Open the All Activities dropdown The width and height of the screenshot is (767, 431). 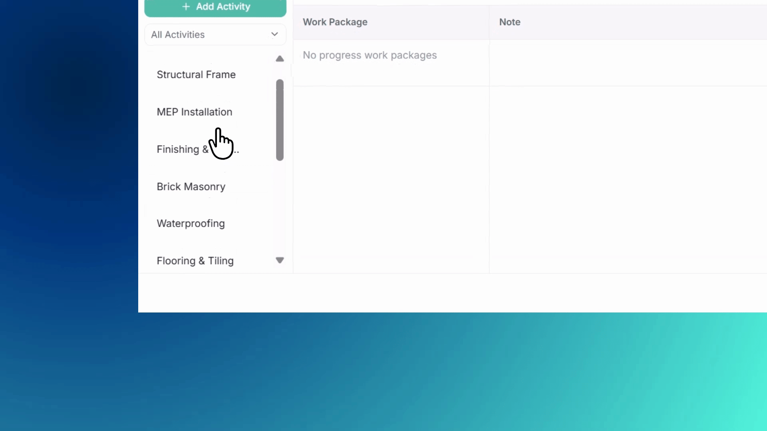click(x=215, y=35)
